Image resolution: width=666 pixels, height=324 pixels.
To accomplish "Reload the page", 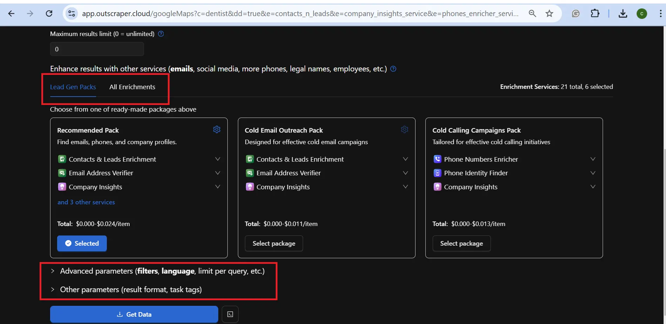I will click(x=49, y=14).
